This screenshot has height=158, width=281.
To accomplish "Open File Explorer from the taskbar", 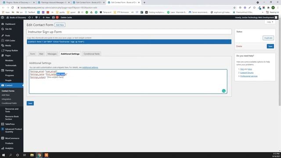I will 32,155.
